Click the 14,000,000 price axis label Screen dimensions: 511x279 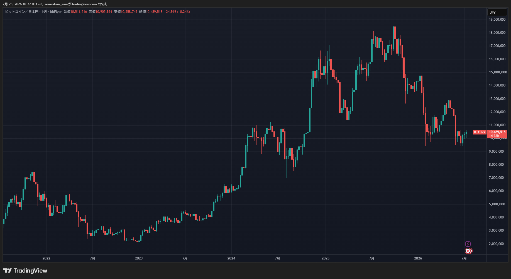(x=497, y=85)
